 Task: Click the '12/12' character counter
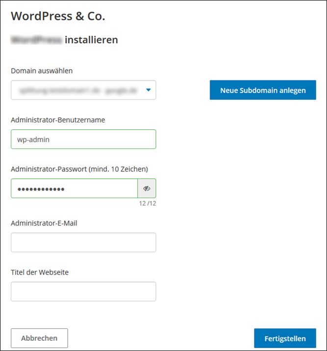tap(147, 203)
